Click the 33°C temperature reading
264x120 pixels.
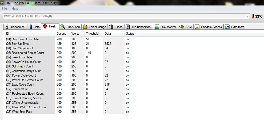259,17
